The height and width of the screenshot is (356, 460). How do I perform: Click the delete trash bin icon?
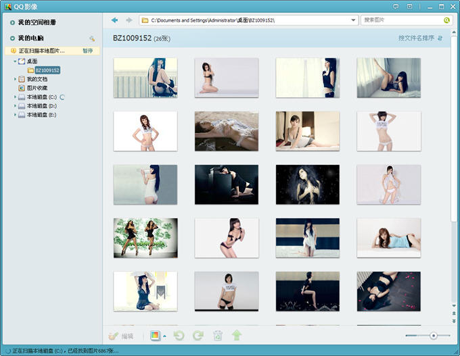pyautogui.click(x=218, y=335)
